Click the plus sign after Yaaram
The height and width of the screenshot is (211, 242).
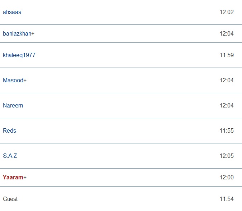pos(25,178)
